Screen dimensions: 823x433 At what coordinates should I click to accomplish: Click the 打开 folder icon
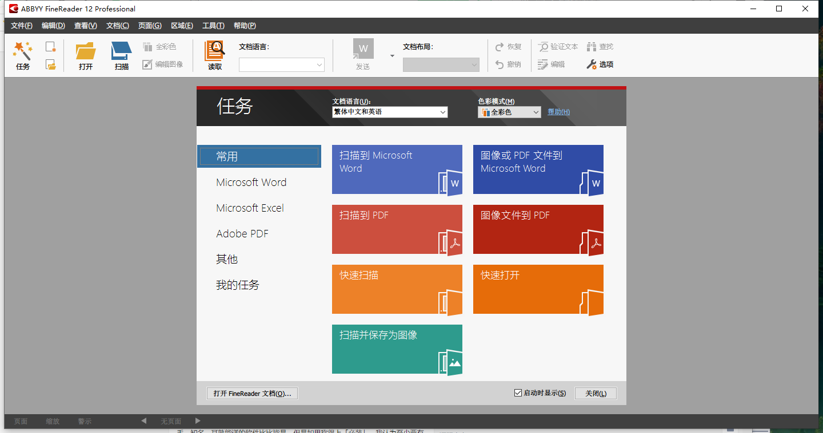86,50
